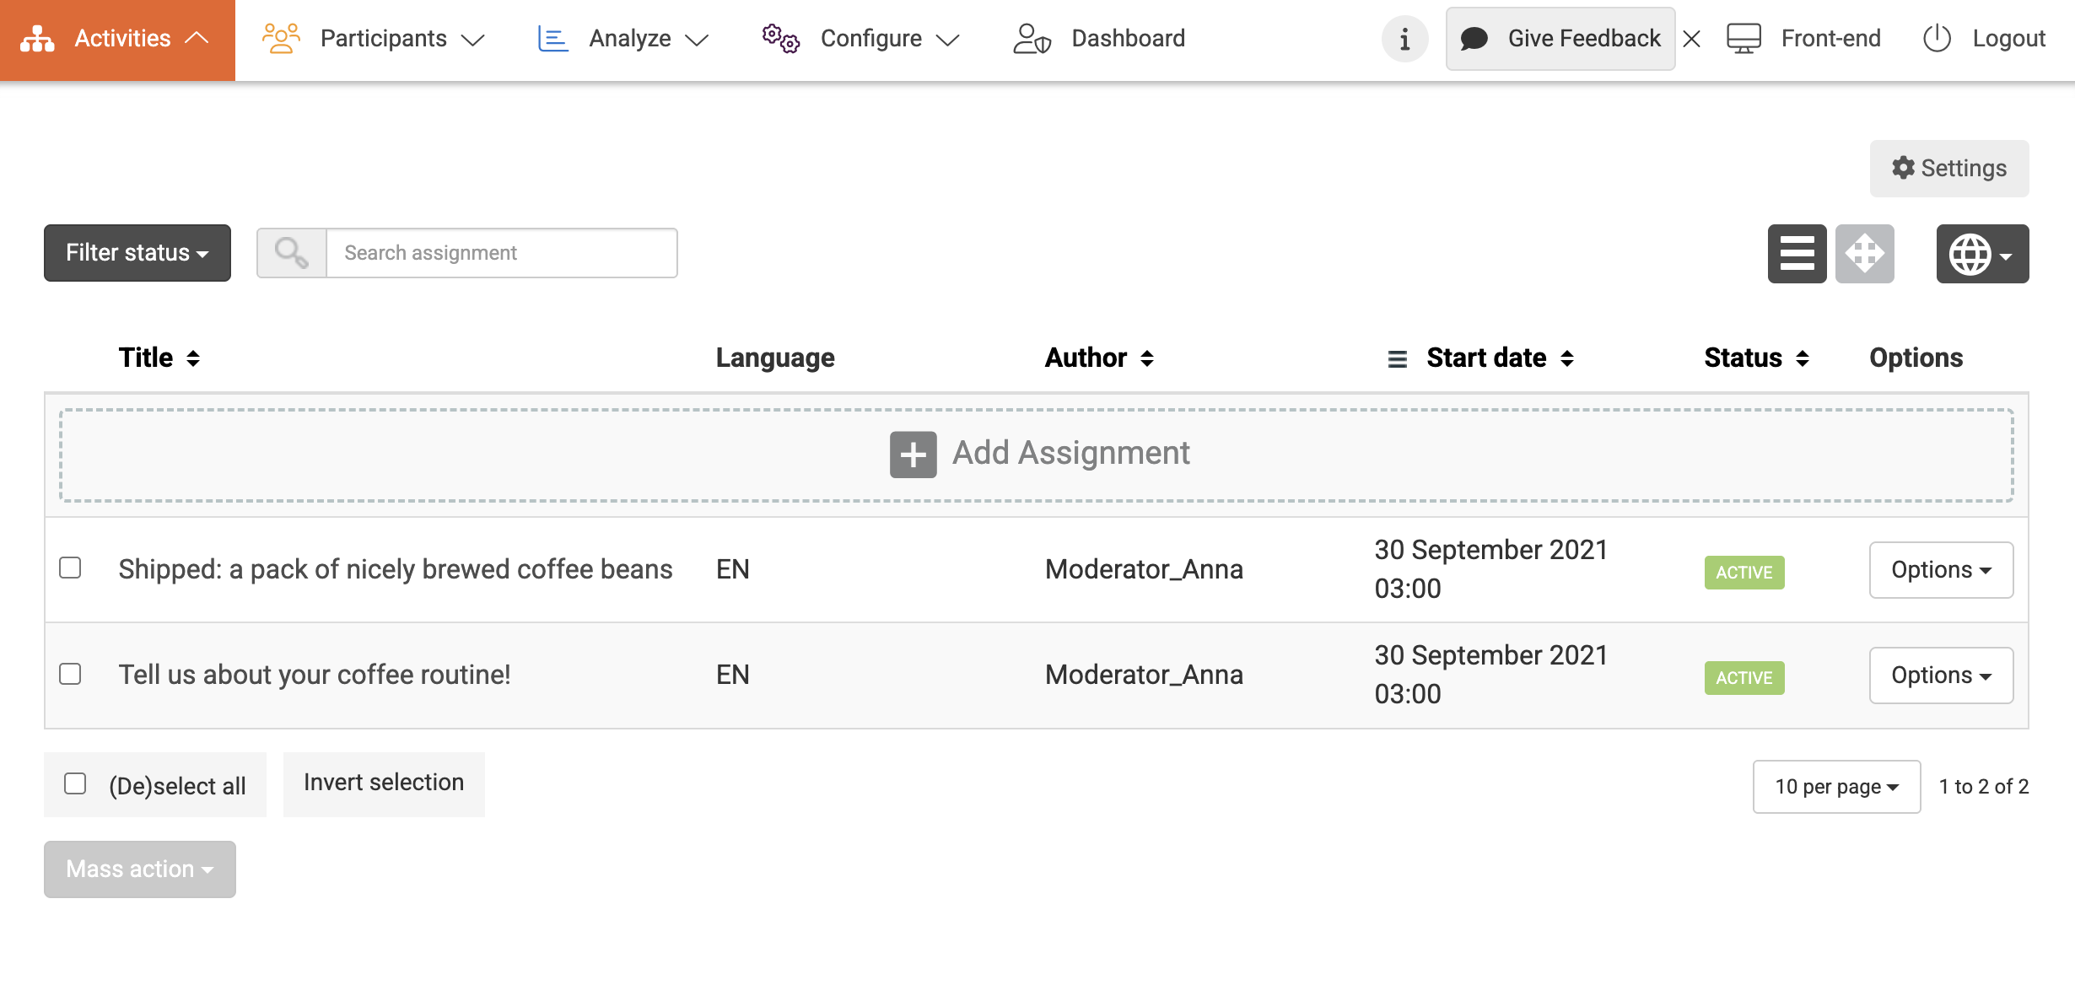Click Invert selection
Image resolution: width=2075 pixels, height=985 pixels.
tap(384, 783)
